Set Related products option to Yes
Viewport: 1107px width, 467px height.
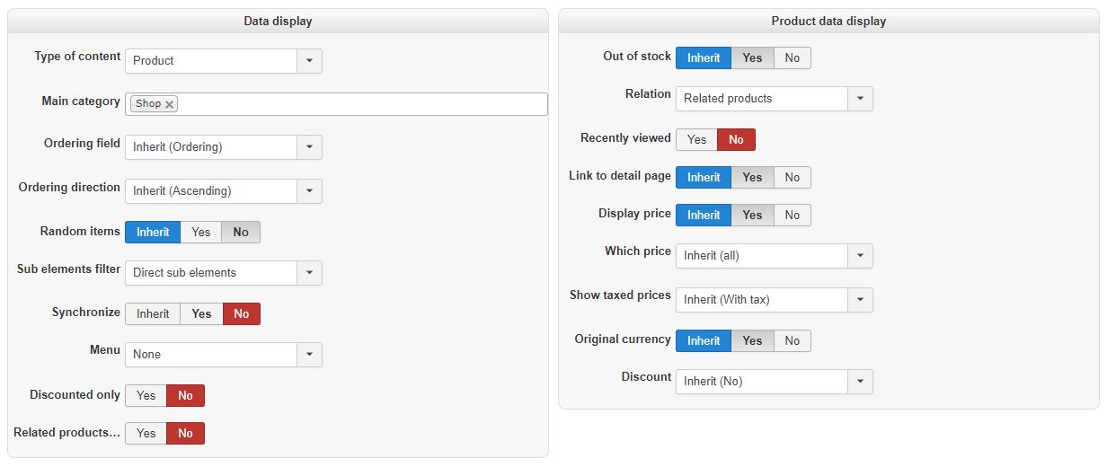(x=146, y=434)
